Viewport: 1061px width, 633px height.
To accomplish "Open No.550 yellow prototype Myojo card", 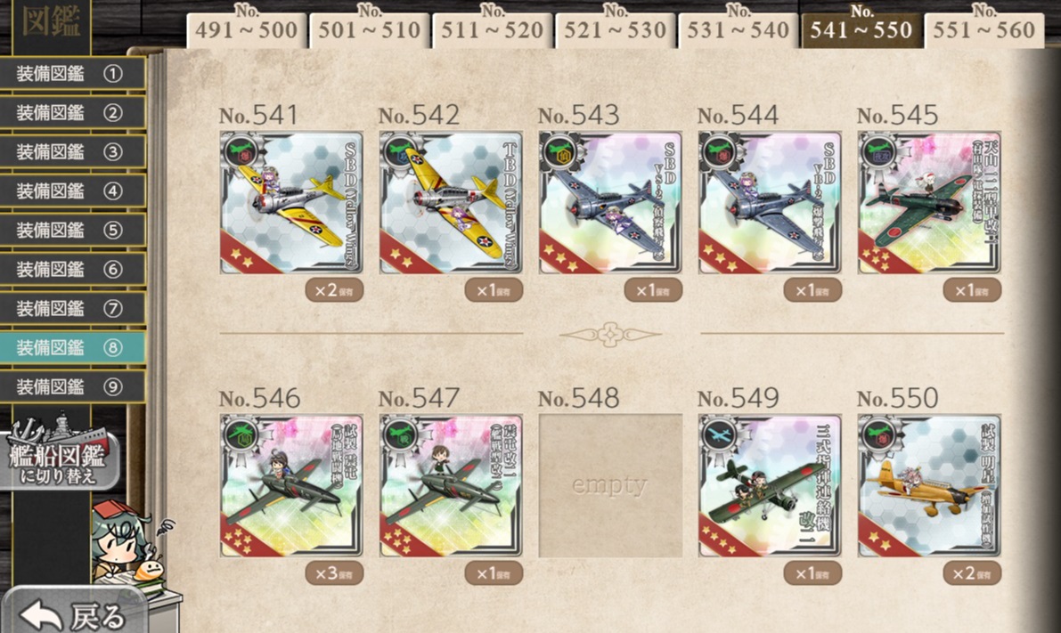I will 929,485.
